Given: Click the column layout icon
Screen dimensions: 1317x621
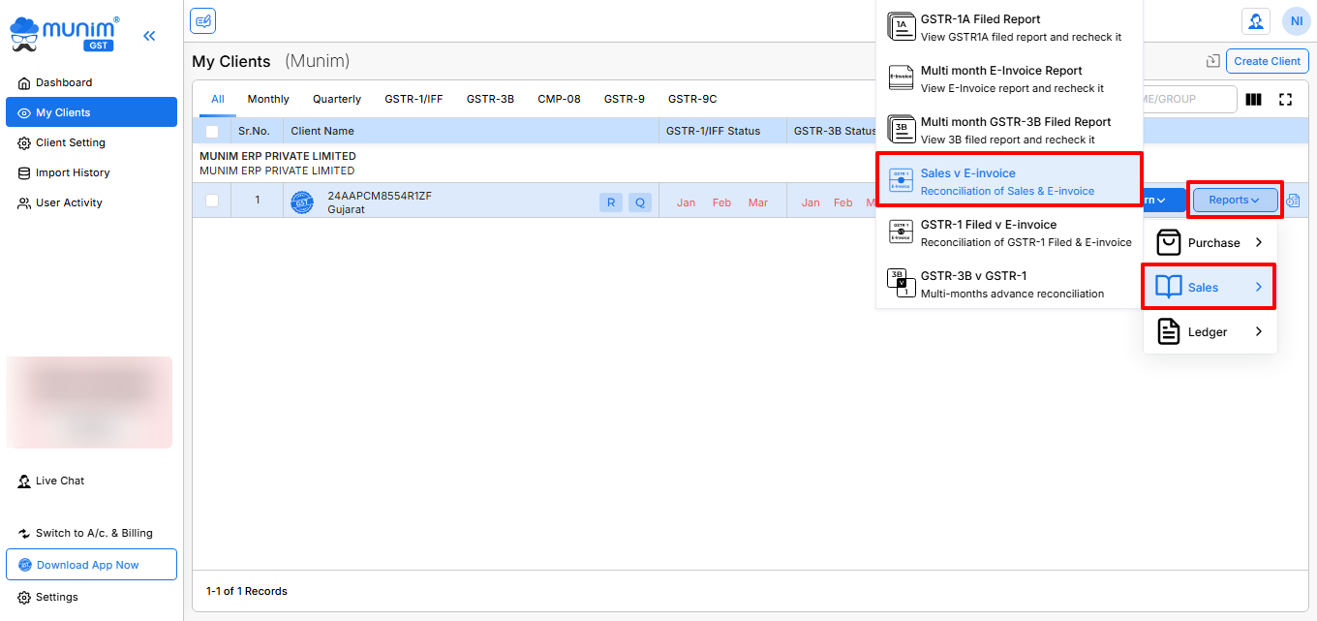Looking at the screenshot, I should pyautogui.click(x=1253, y=99).
